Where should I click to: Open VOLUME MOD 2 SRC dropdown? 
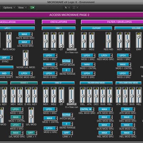[x=124, y=73]
